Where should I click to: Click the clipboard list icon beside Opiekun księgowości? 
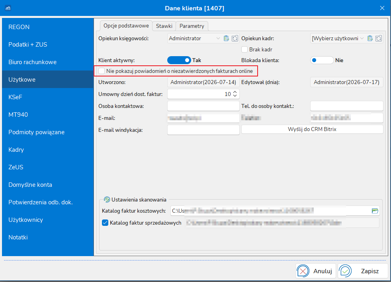(x=226, y=38)
